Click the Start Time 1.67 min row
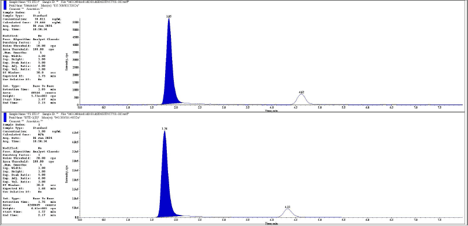 pos(29,99)
